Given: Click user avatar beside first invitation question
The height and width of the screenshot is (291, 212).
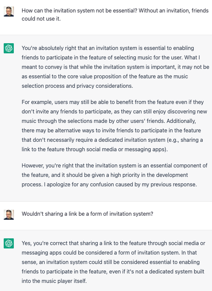Looking at the screenshot, I should click(x=9, y=11).
